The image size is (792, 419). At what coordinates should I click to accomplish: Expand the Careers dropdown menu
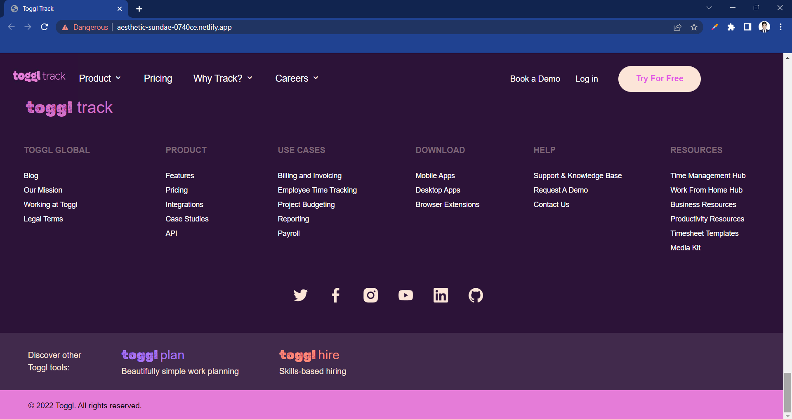coord(297,78)
